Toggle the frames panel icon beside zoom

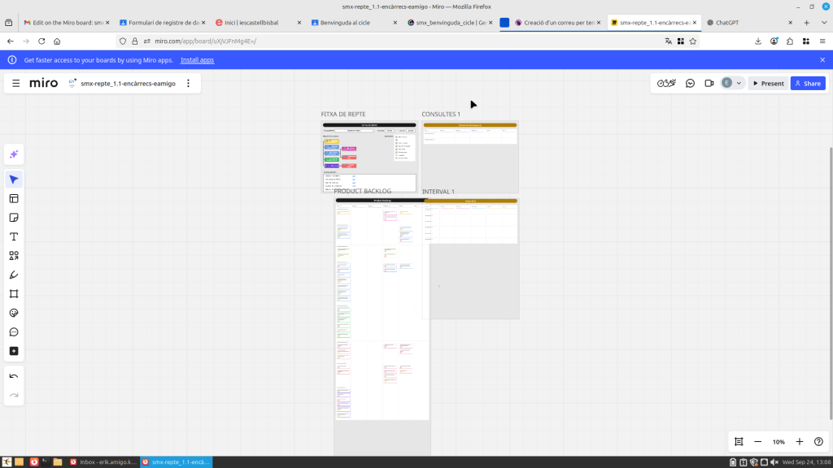point(739,442)
